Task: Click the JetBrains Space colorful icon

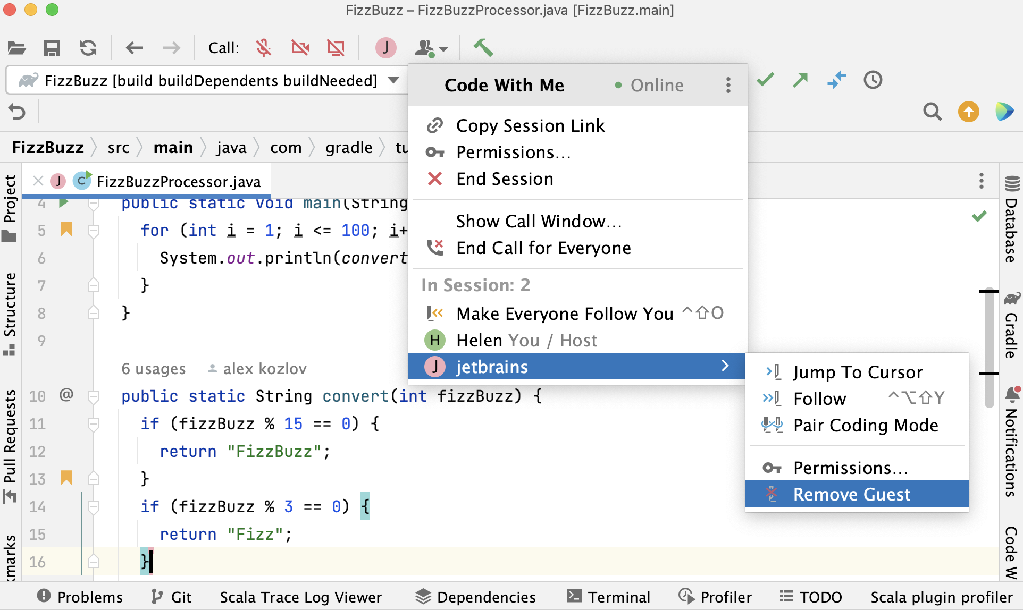Action: [1004, 112]
